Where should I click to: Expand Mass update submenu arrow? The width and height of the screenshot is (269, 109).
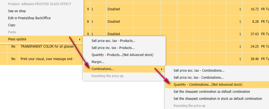pyautogui.click(x=80, y=39)
